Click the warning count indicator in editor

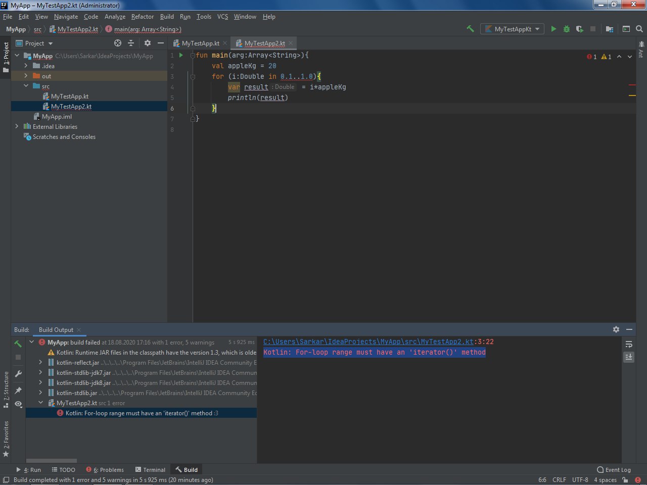point(606,57)
